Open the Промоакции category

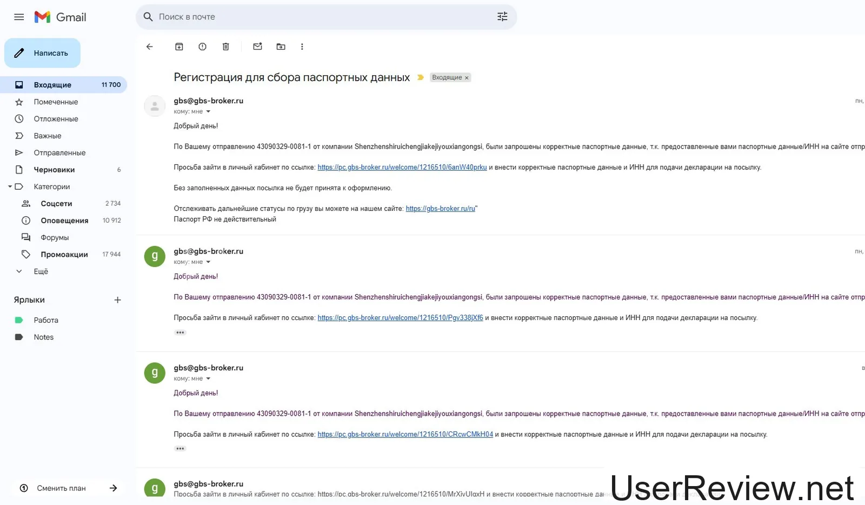64,255
